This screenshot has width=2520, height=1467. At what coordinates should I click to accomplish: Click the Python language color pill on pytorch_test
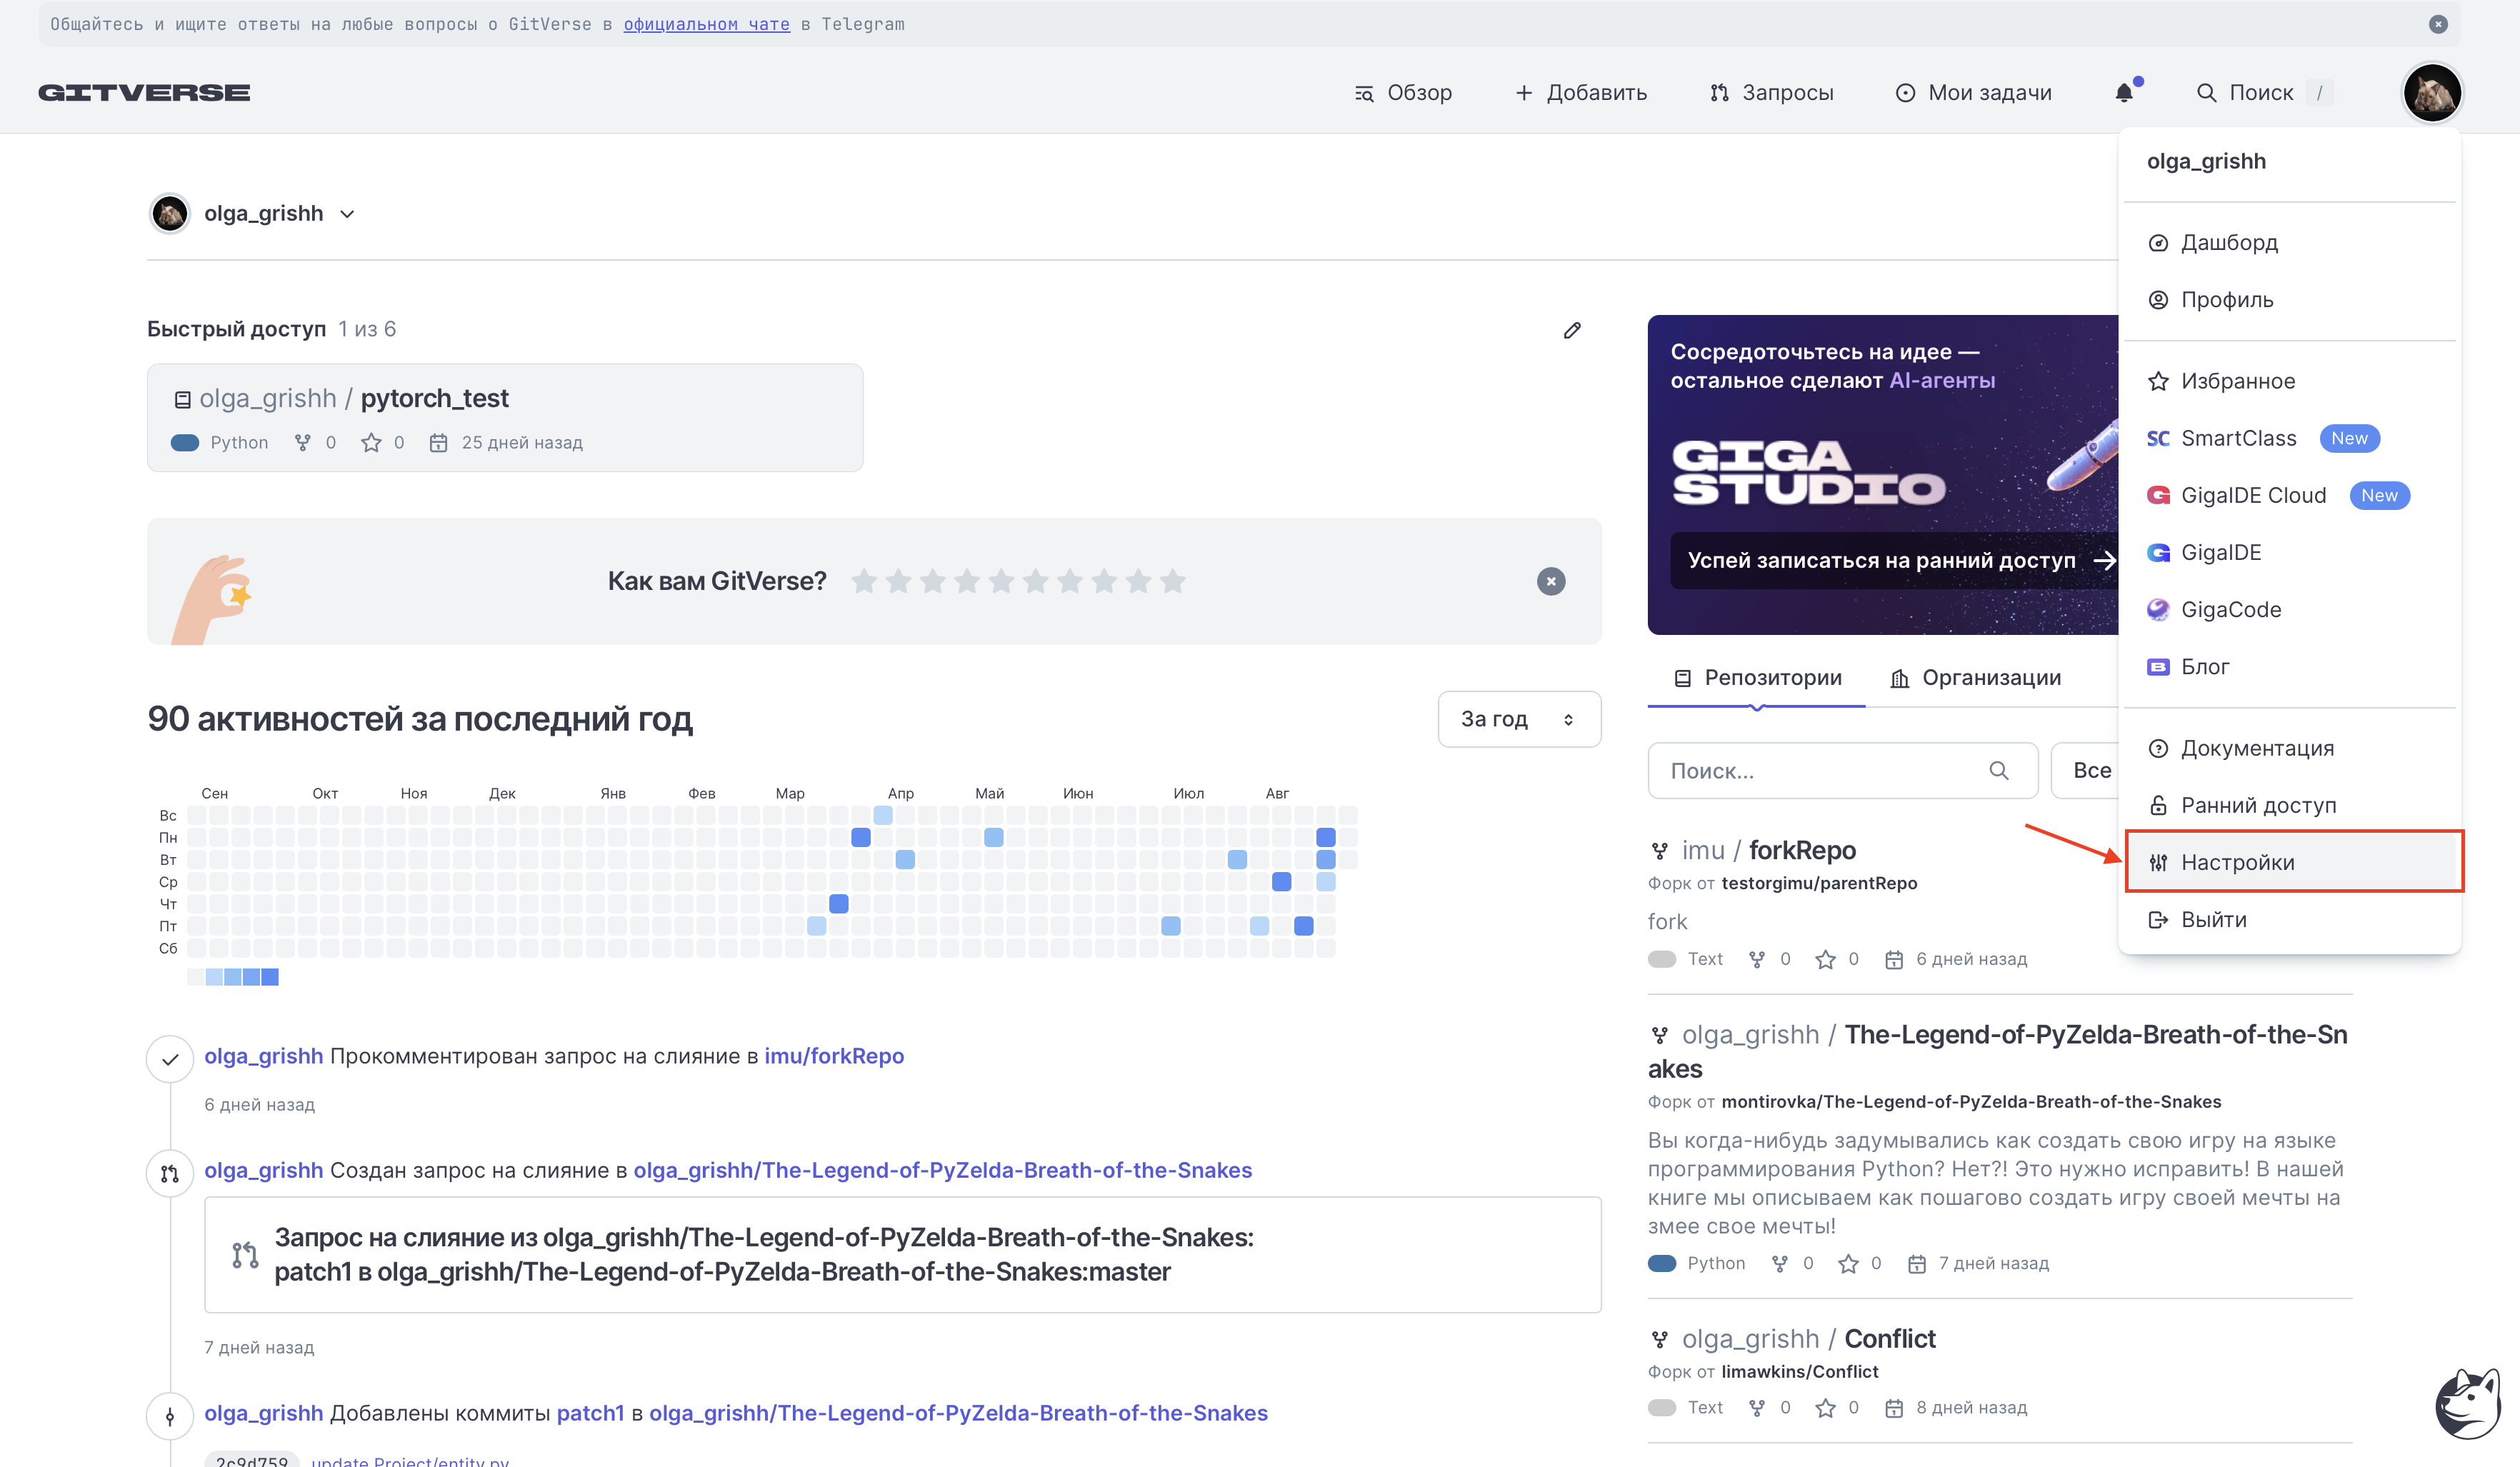(x=185, y=442)
